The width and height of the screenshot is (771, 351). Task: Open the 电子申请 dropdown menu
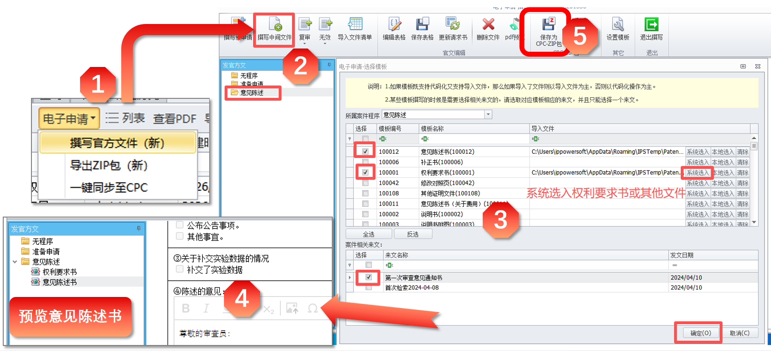pyautogui.click(x=69, y=119)
